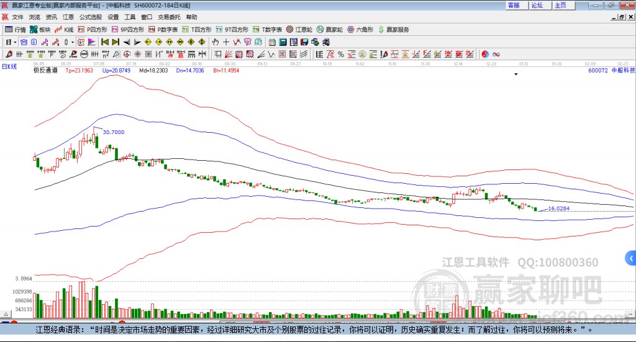Jump to the last bar with the green skip-right icon
Viewport: 636px width, 342px height.
click(116, 42)
